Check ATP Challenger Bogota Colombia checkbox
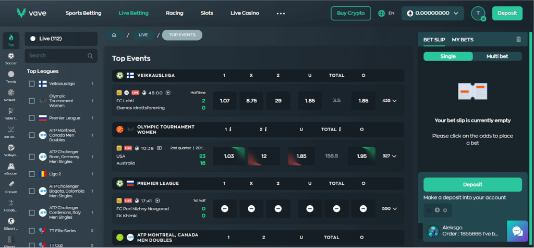The width and height of the screenshot is (534, 248). [32, 191]
